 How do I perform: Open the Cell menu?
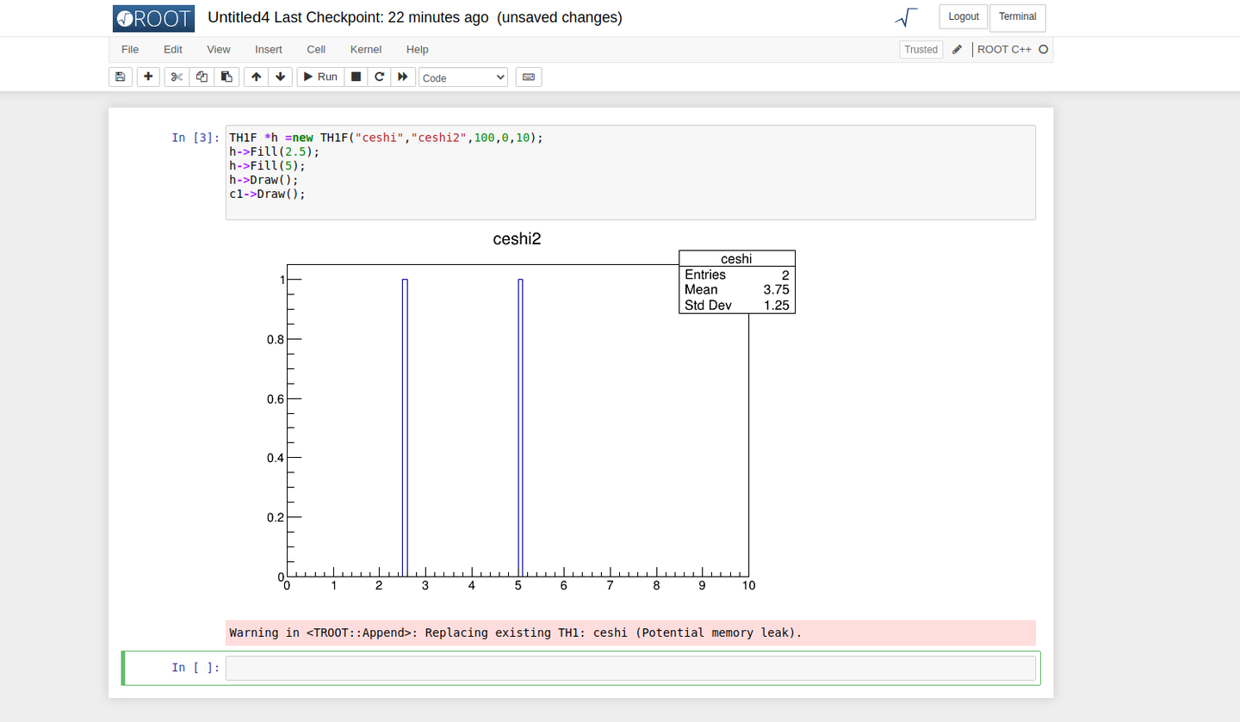[x=316, y=49]
